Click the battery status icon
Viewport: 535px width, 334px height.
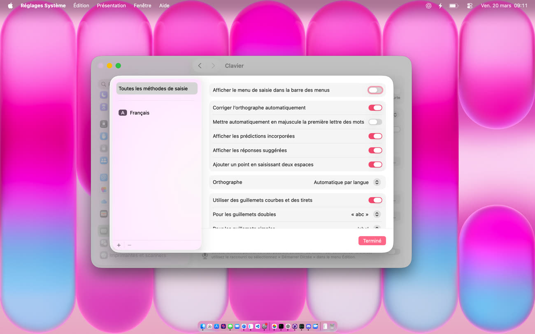point(454,6)
